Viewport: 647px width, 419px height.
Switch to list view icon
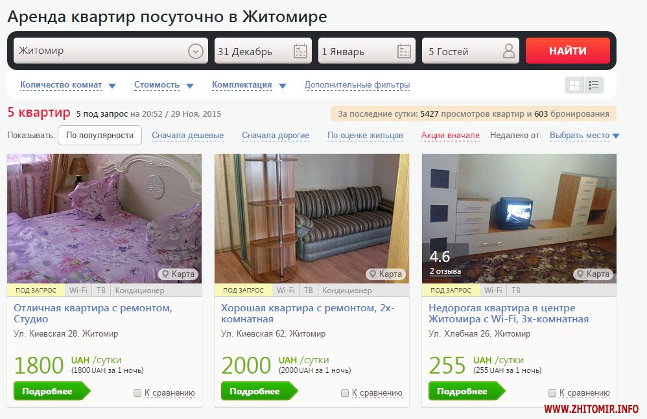pos(594,86)
